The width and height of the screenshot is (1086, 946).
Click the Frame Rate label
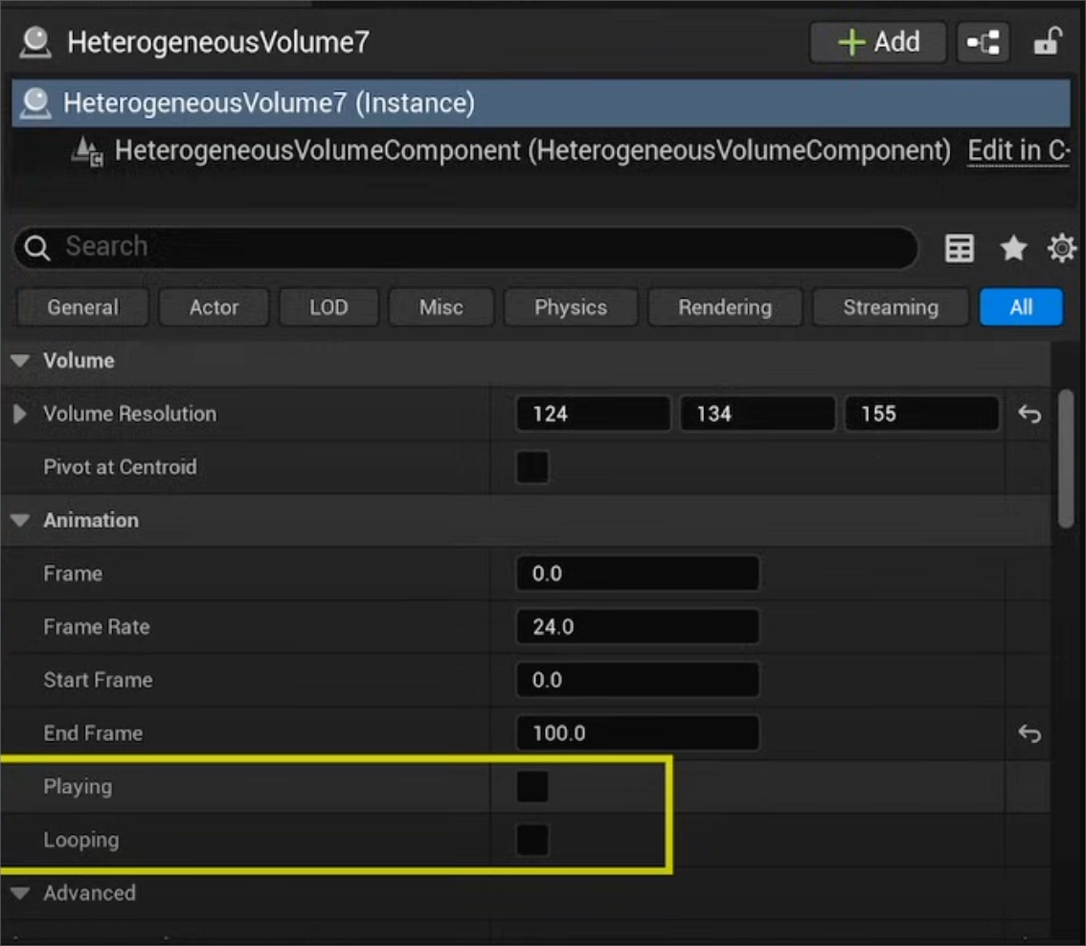[97, 627]
